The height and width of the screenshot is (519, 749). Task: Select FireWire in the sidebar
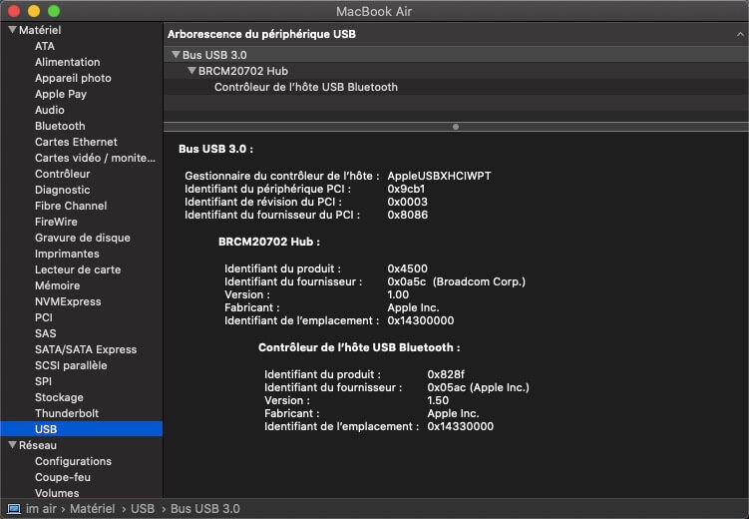56,222
